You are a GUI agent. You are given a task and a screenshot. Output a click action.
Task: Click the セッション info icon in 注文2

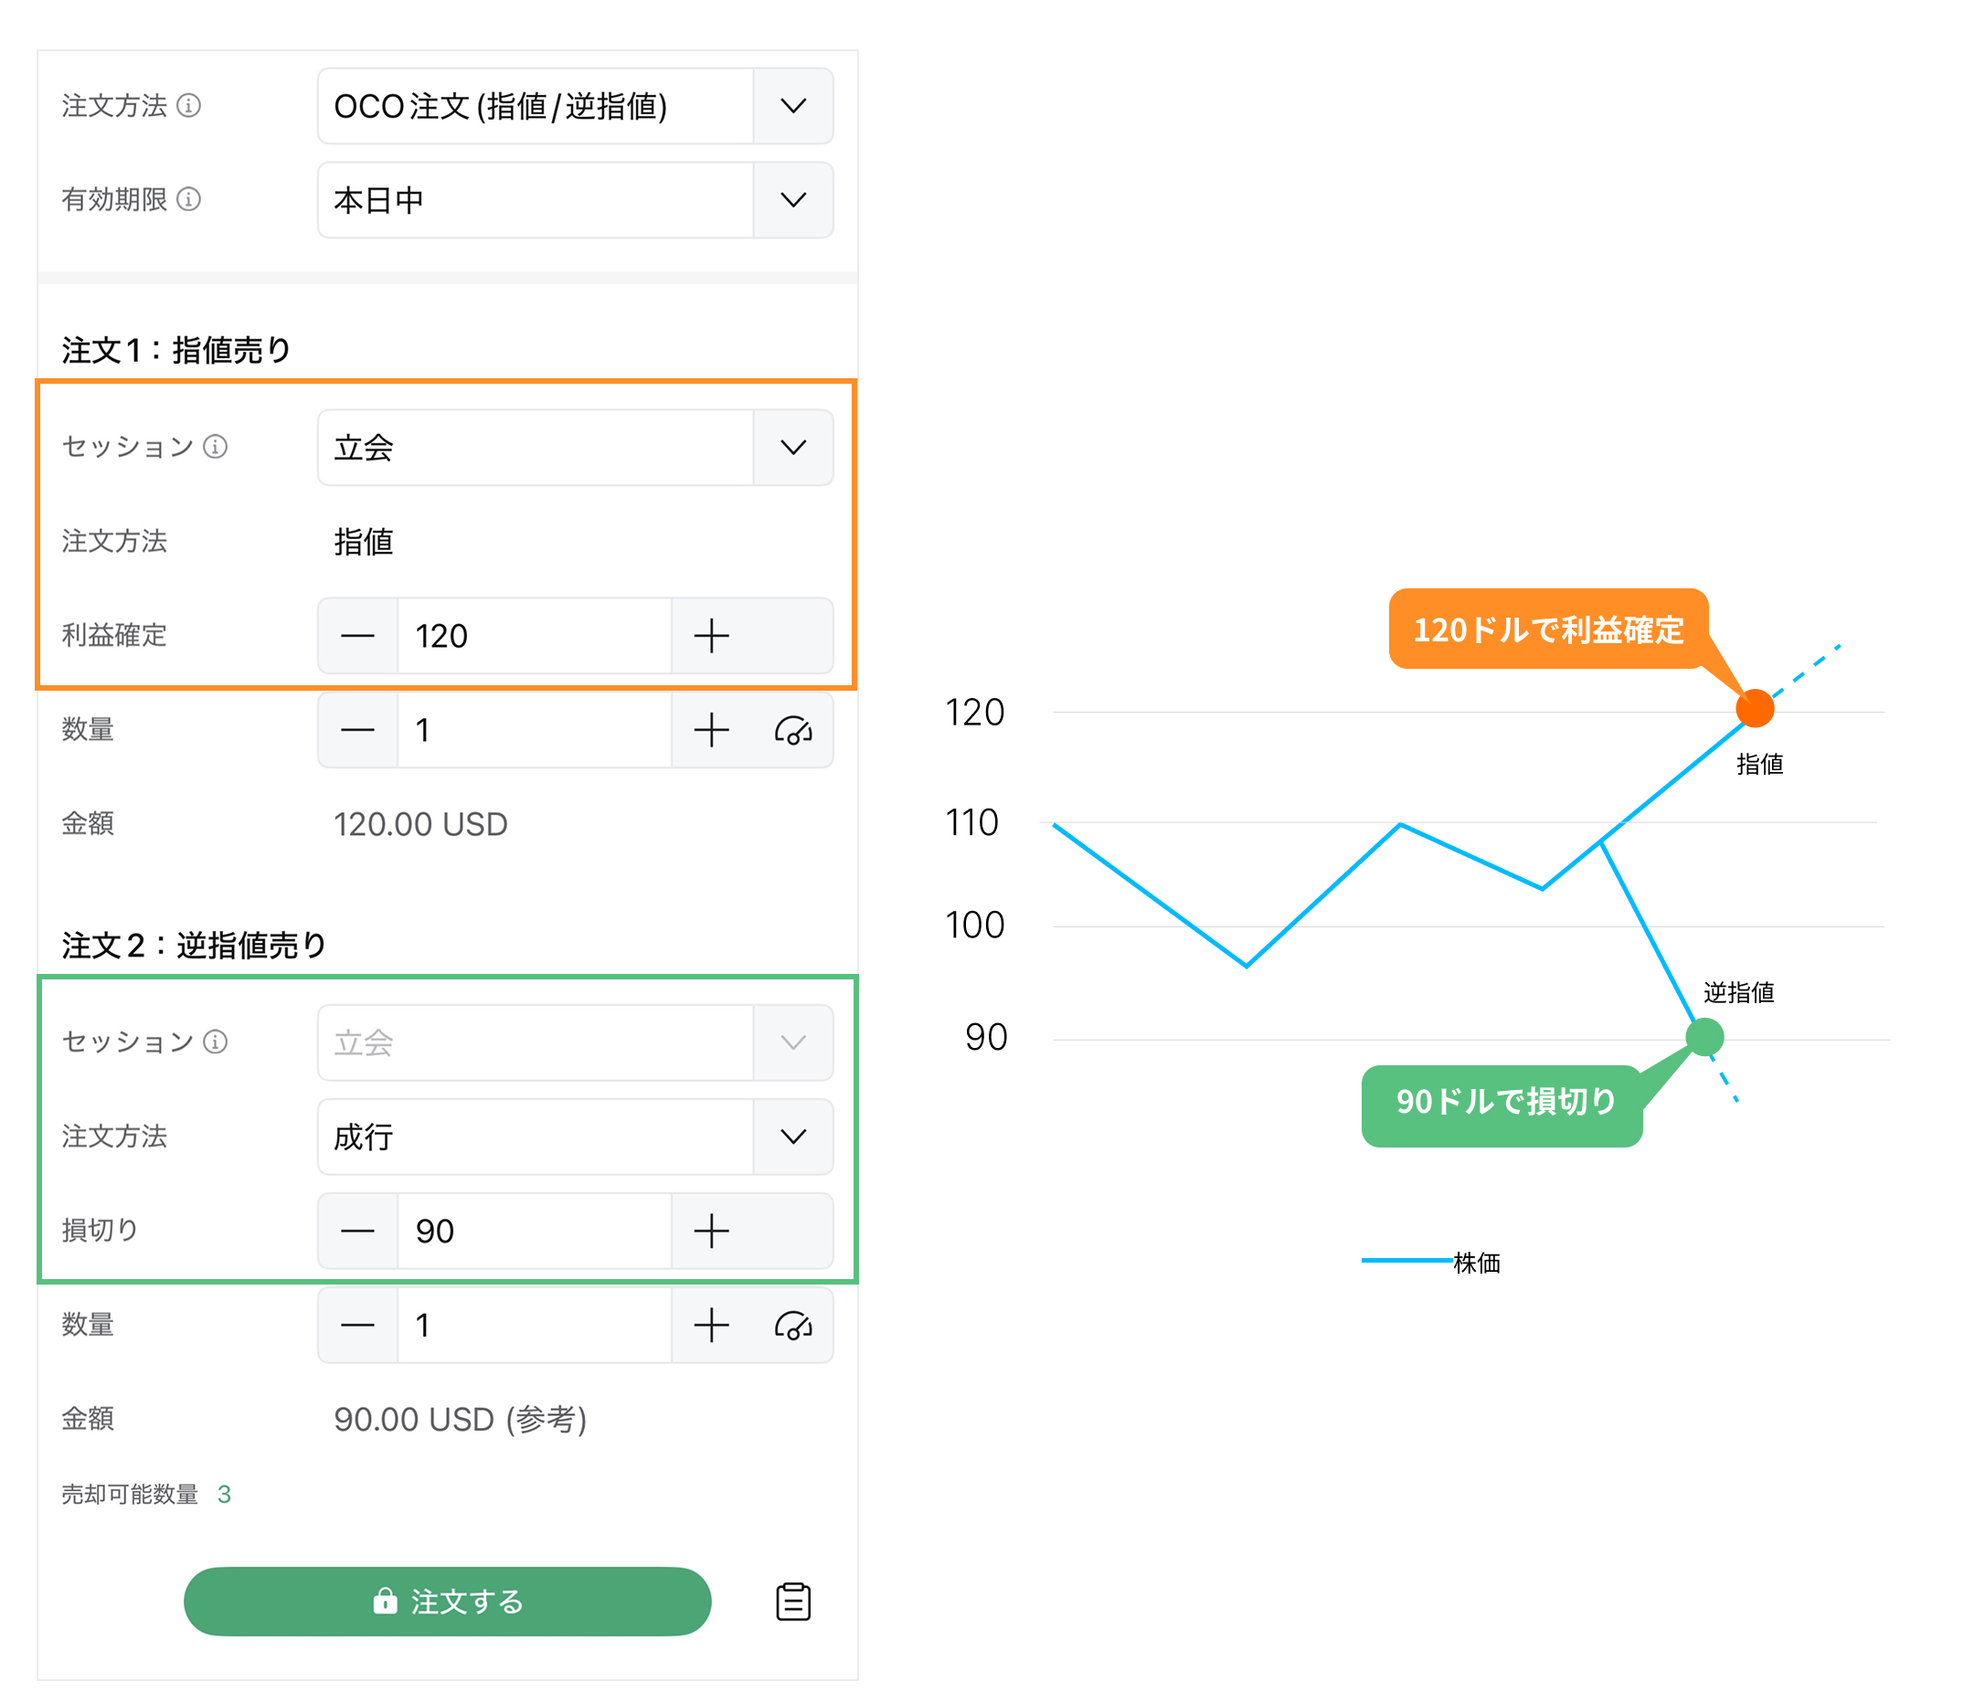(x=218, y=1042)
